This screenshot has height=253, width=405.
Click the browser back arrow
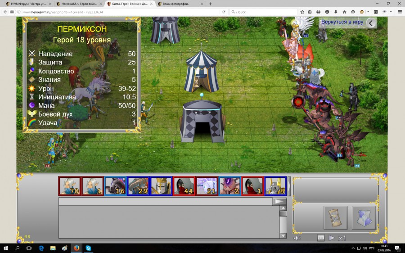5,12
